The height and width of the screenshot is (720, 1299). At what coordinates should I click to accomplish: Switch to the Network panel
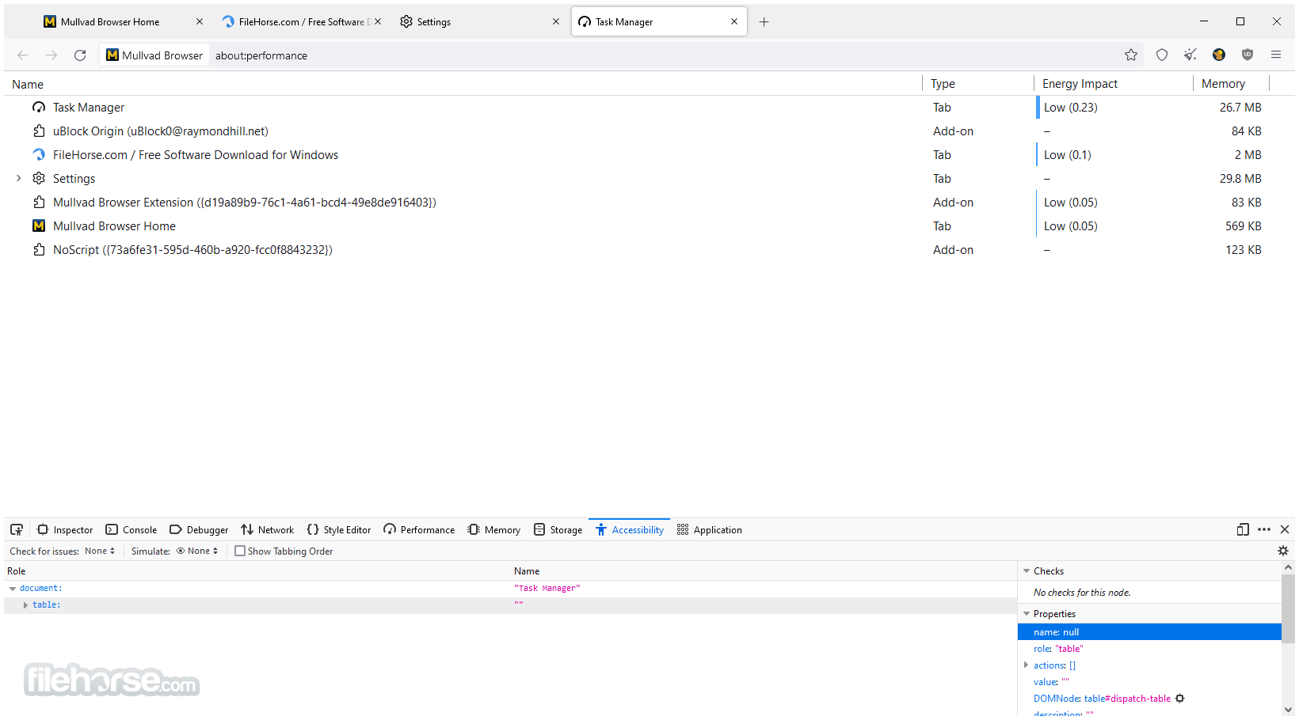click(x=268, y=530)
